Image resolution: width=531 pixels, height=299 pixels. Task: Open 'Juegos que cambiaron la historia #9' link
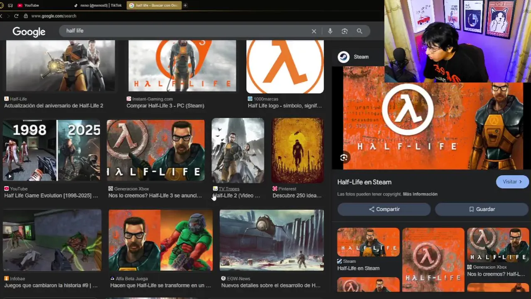(x=51, y=286)
